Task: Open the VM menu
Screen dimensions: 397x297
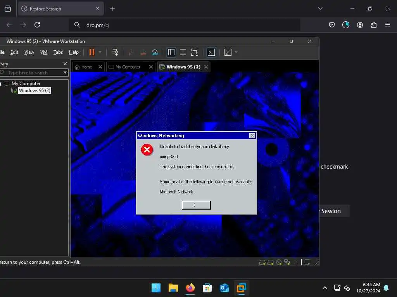Action: [x=44, y=52]
